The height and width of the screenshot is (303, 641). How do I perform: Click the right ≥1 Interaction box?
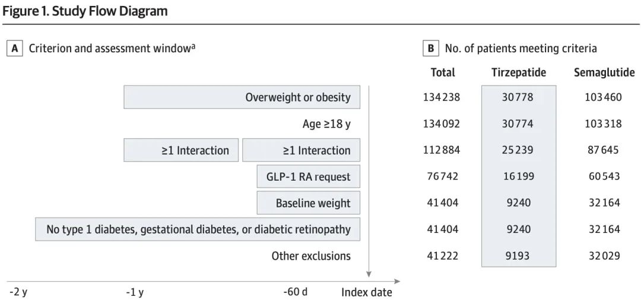(301, 150)
